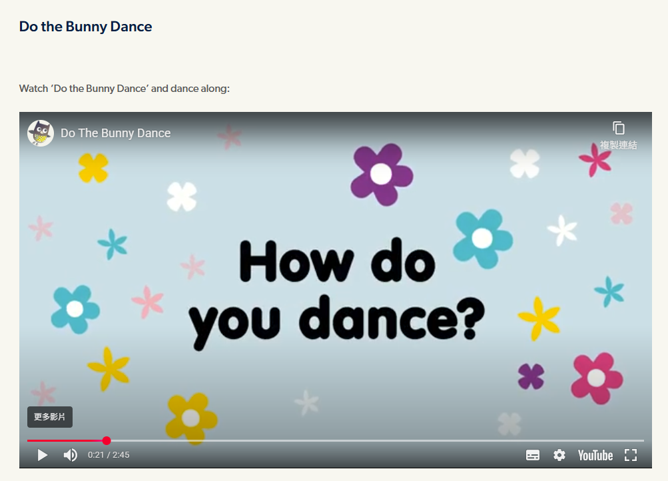Toggle subtitles with the captions icon

click(533, 455)
